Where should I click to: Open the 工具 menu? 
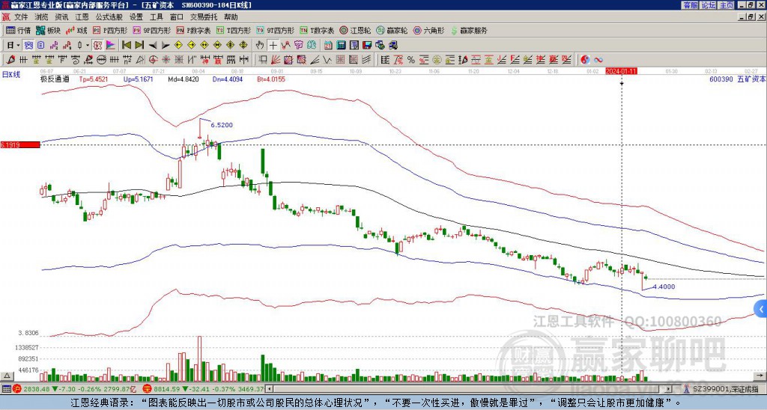(x=157, y=17)
